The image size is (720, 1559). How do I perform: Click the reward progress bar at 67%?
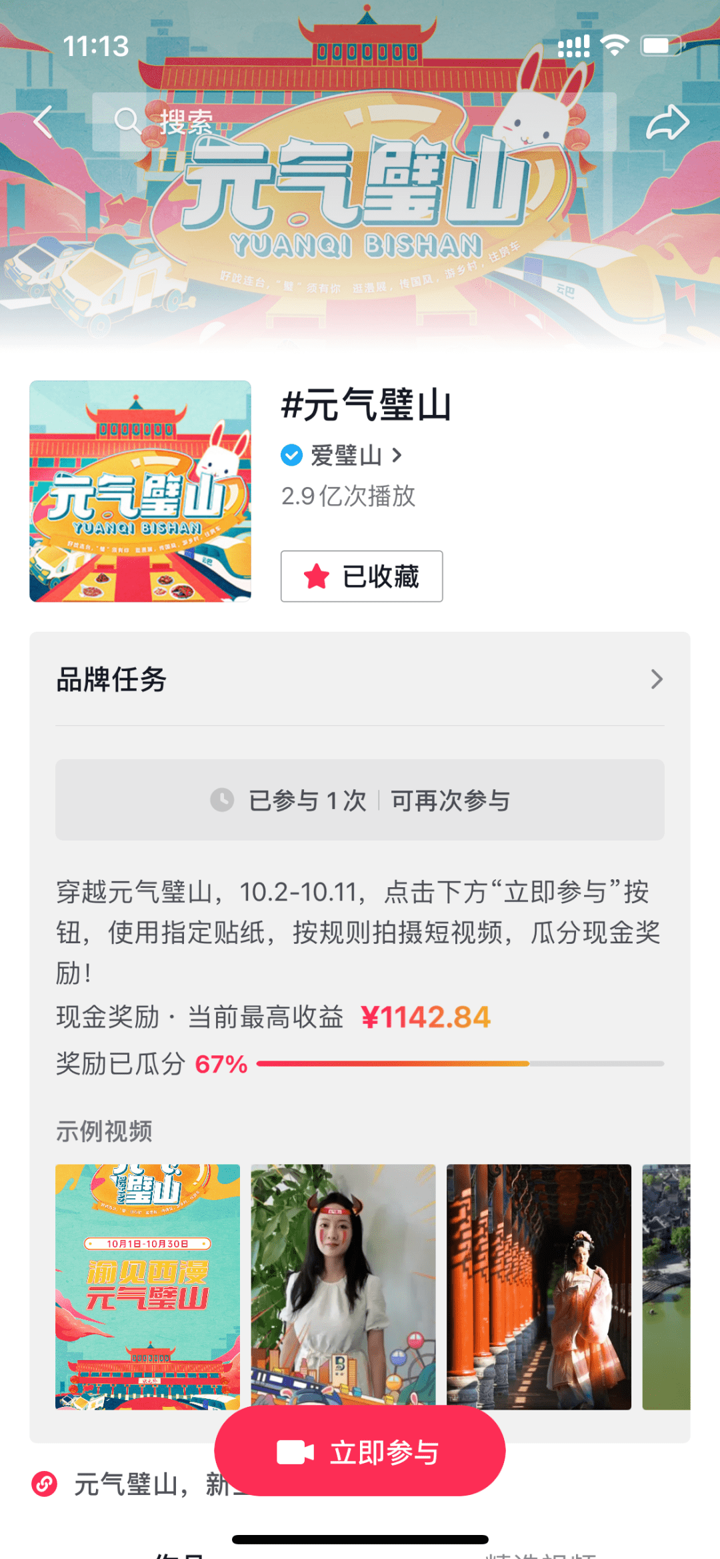pos(460,1064)
